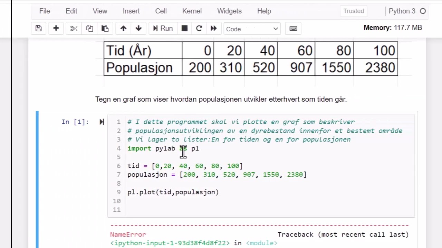Open the Insert menu
This screenshot has height=248, width=442.
pyautogui.click(x=131, y=11)
